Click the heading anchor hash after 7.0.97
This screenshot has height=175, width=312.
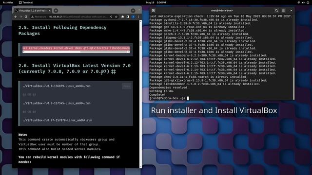pyautogui.click(x=114, y=71)
